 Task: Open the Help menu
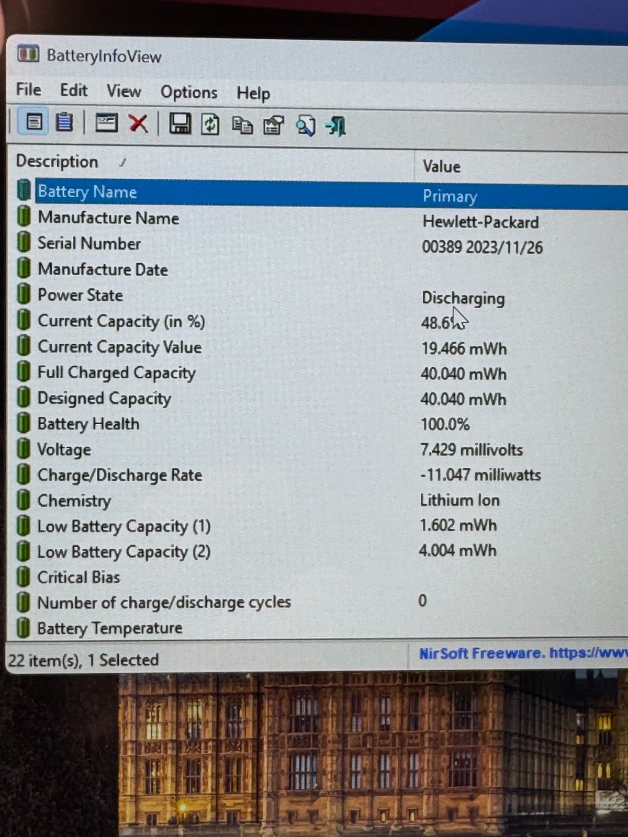click(253, 93)
